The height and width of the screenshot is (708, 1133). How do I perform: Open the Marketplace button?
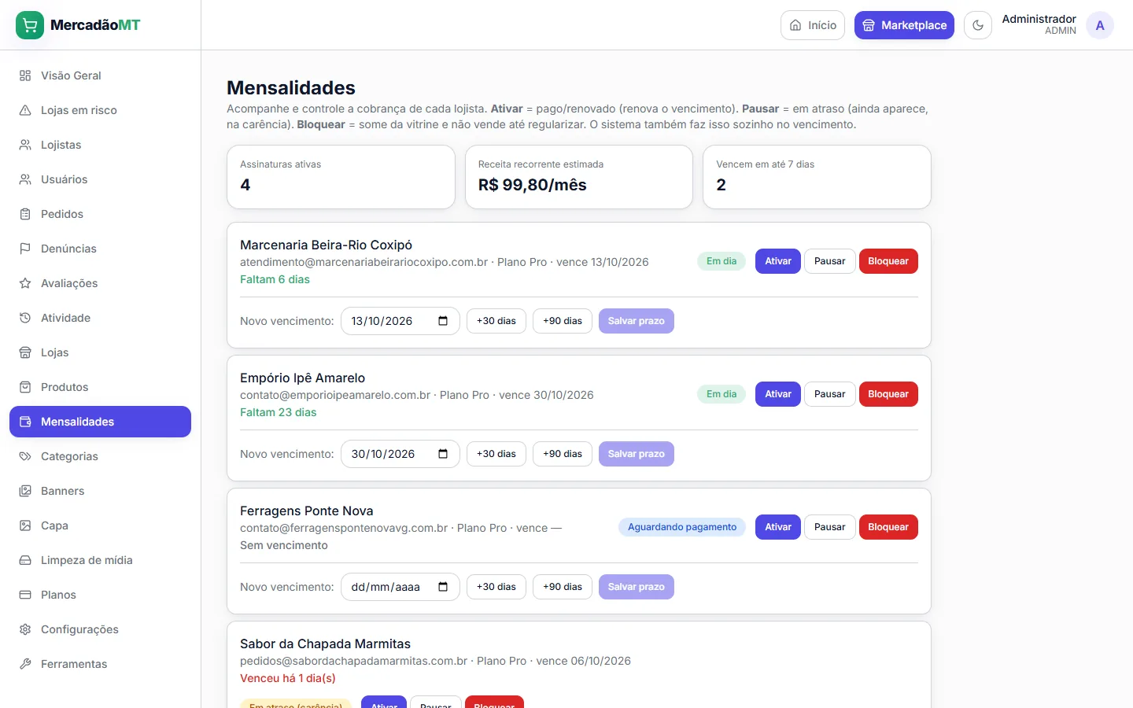904,25
